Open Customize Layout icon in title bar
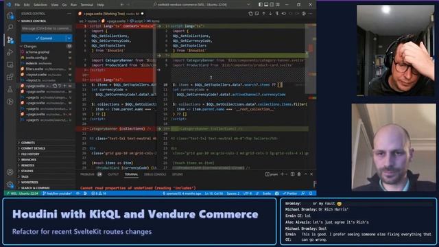 (x=278, y=5)
